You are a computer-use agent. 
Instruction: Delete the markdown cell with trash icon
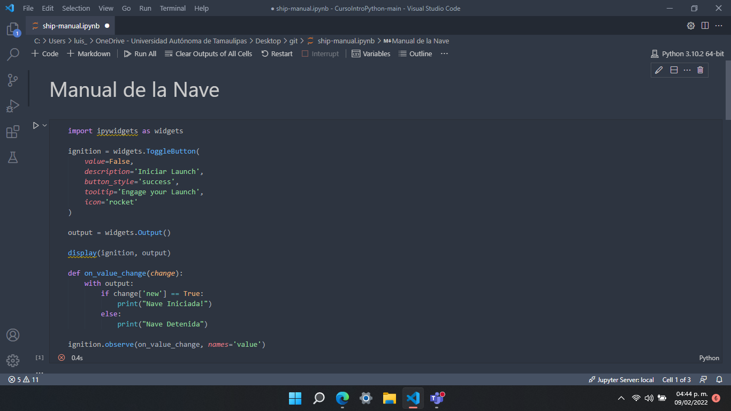click(x=700, y=70)
